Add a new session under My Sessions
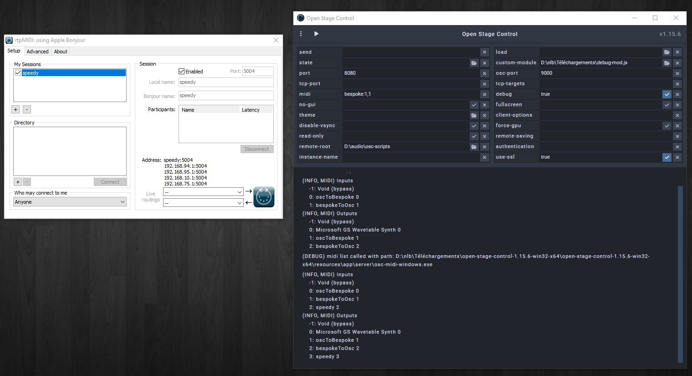Image resolution: width=692 pixels, height=376 pixels. [15, 109]
